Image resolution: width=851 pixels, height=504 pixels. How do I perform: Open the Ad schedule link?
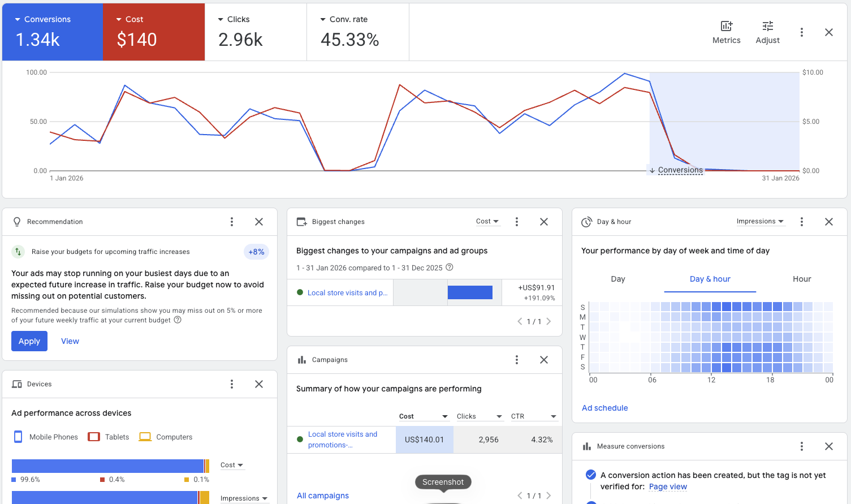click(x=604, y=408)
